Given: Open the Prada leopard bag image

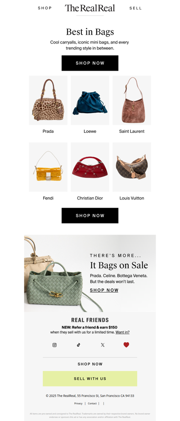Looking at the screenshot, I should (x=48, y=100).
